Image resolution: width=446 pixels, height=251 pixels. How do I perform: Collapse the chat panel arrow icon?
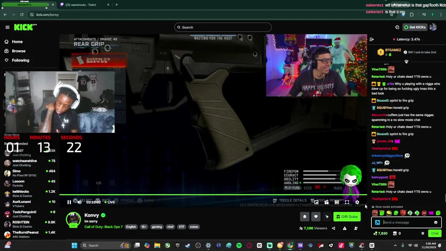[371, 39]
